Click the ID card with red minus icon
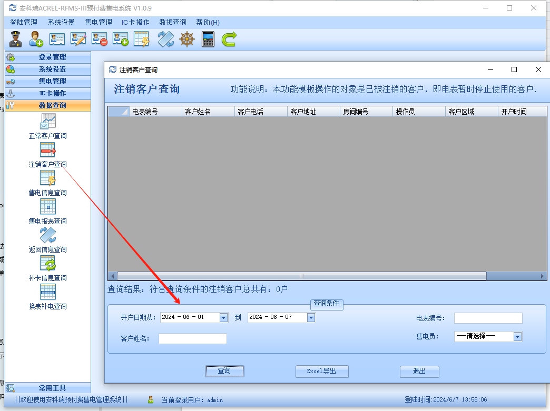This screenshot has height=411, width=550. click(99, 39)
